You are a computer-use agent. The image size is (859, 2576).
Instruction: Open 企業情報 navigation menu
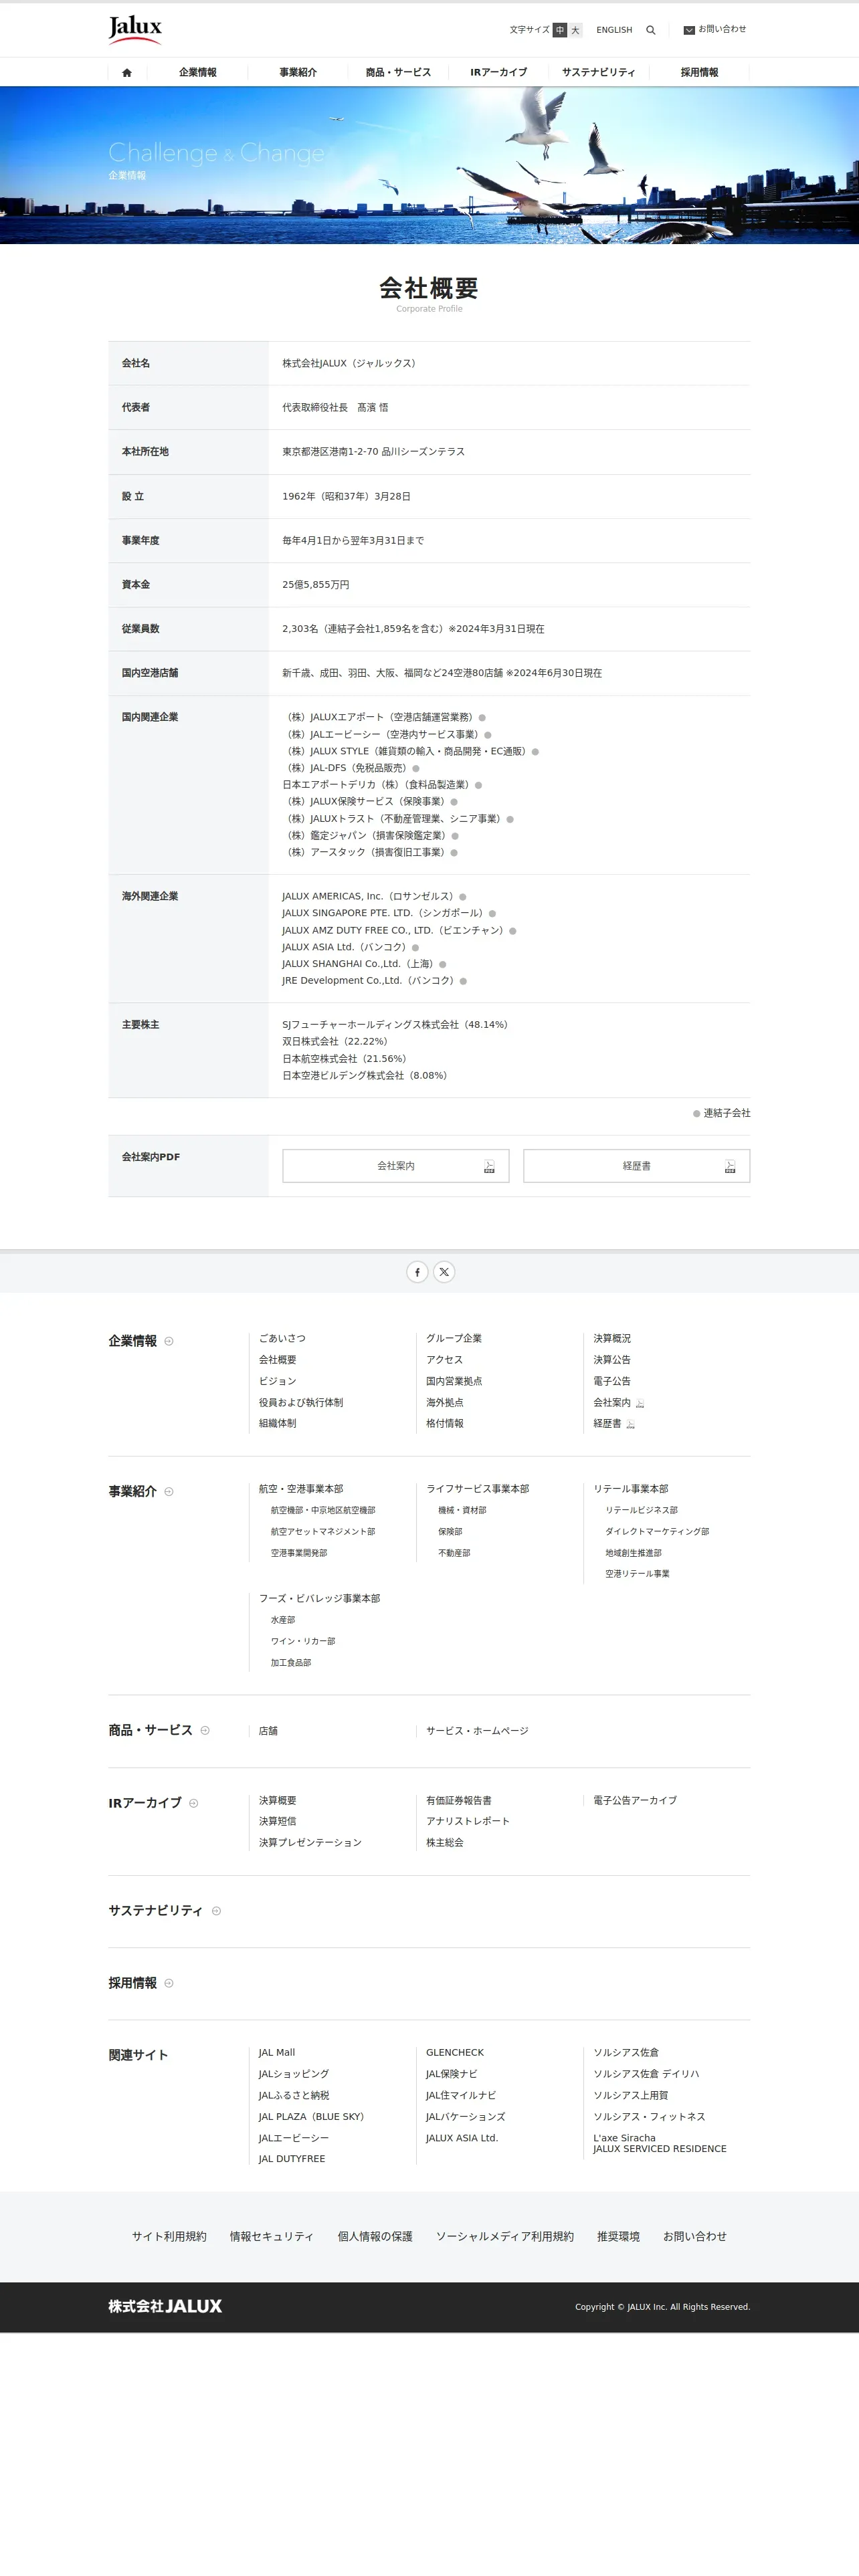198,72
